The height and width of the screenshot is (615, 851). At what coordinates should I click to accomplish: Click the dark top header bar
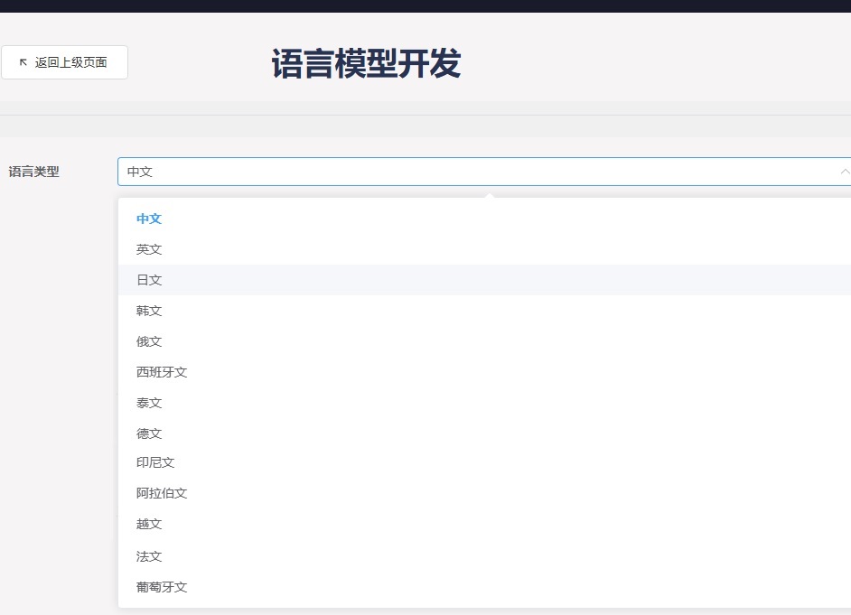(425, 5)
